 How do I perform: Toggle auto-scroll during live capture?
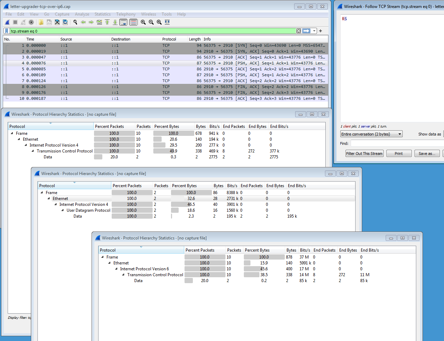(123, 22)
